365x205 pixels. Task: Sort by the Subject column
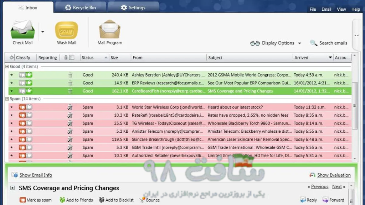click(215, 58)
